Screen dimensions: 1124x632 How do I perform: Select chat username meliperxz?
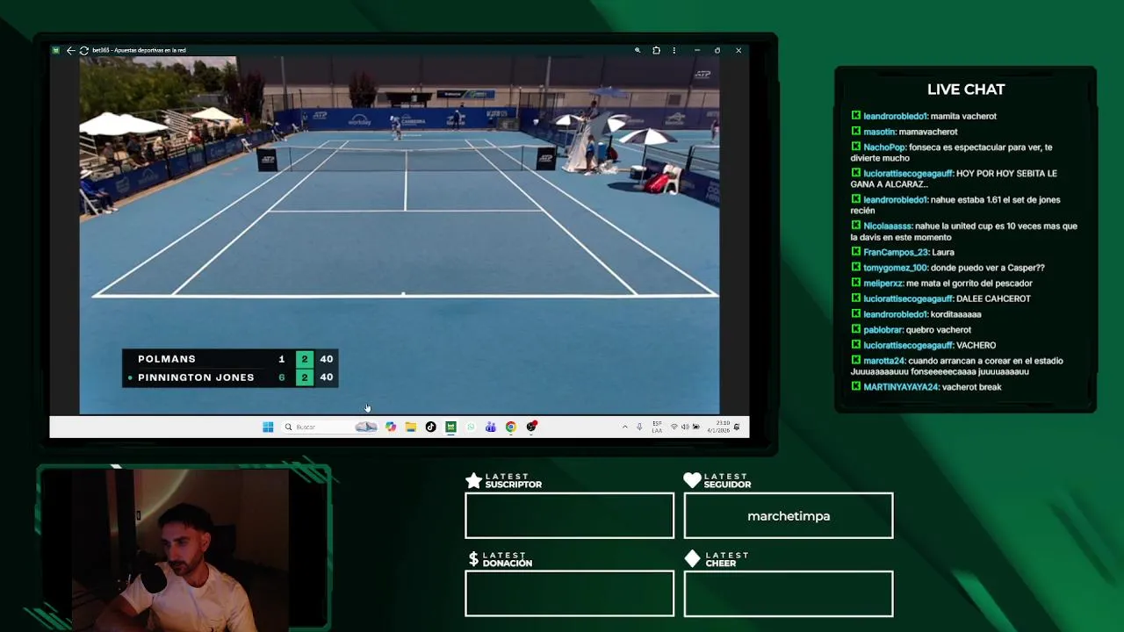pyautogui.click(x=883, y=284)
